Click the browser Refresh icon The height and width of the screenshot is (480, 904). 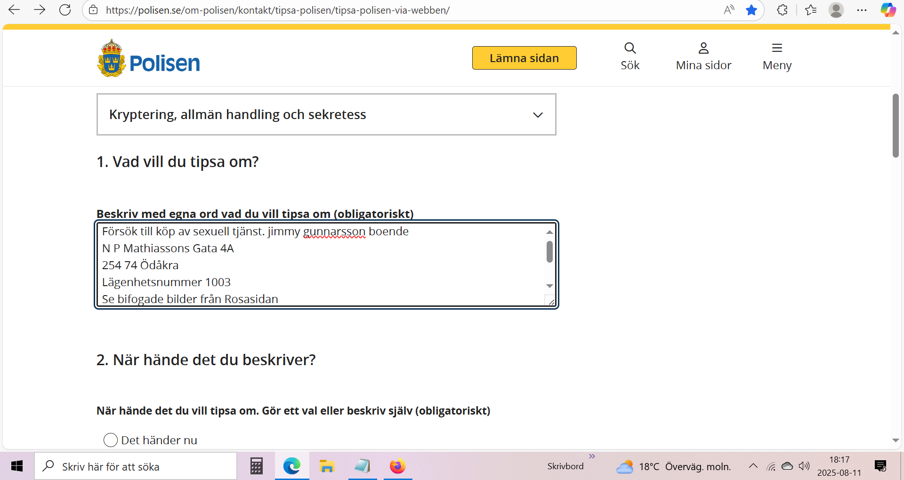pyautogui.click(x=65, y=10)
